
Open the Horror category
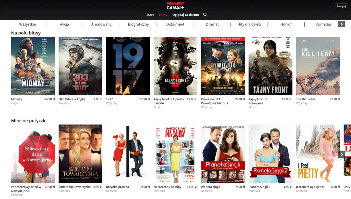click(x=286, y=24)
